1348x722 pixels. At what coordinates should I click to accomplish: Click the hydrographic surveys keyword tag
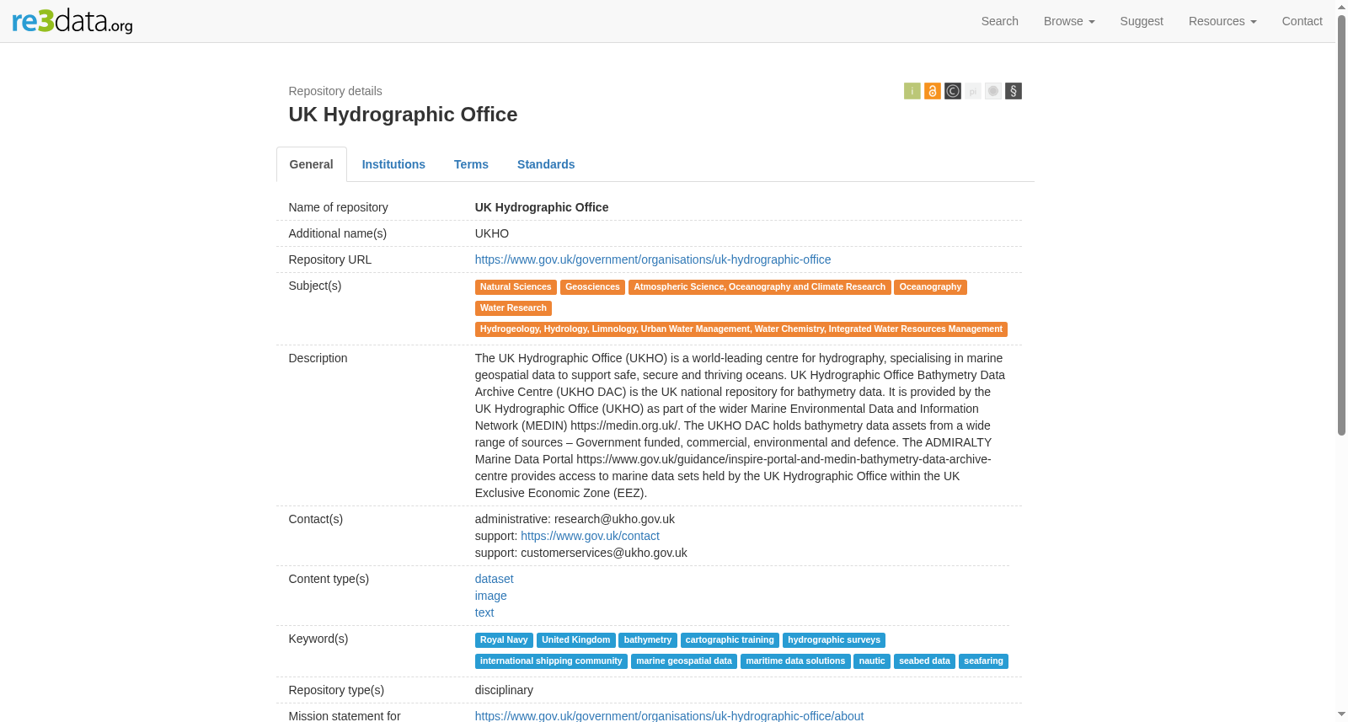(x=834, y=640)
